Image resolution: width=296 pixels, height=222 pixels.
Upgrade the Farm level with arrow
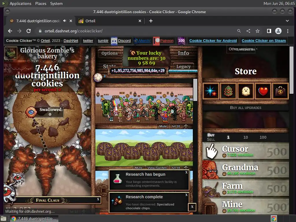186,167
